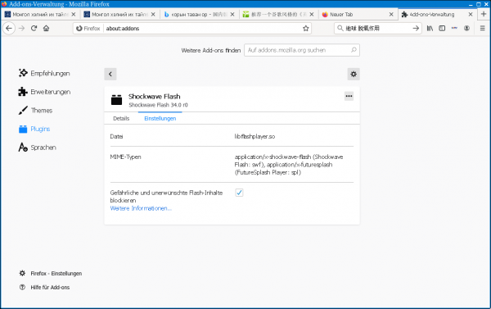Reload the current page

(x=34, y=28)
